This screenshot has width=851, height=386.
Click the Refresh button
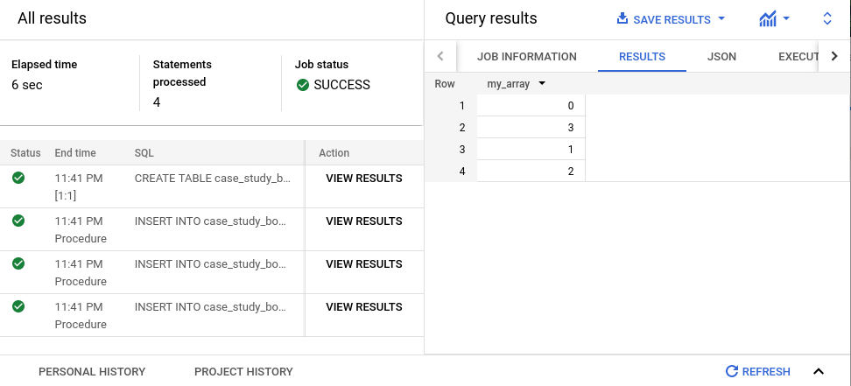point(758,372)
